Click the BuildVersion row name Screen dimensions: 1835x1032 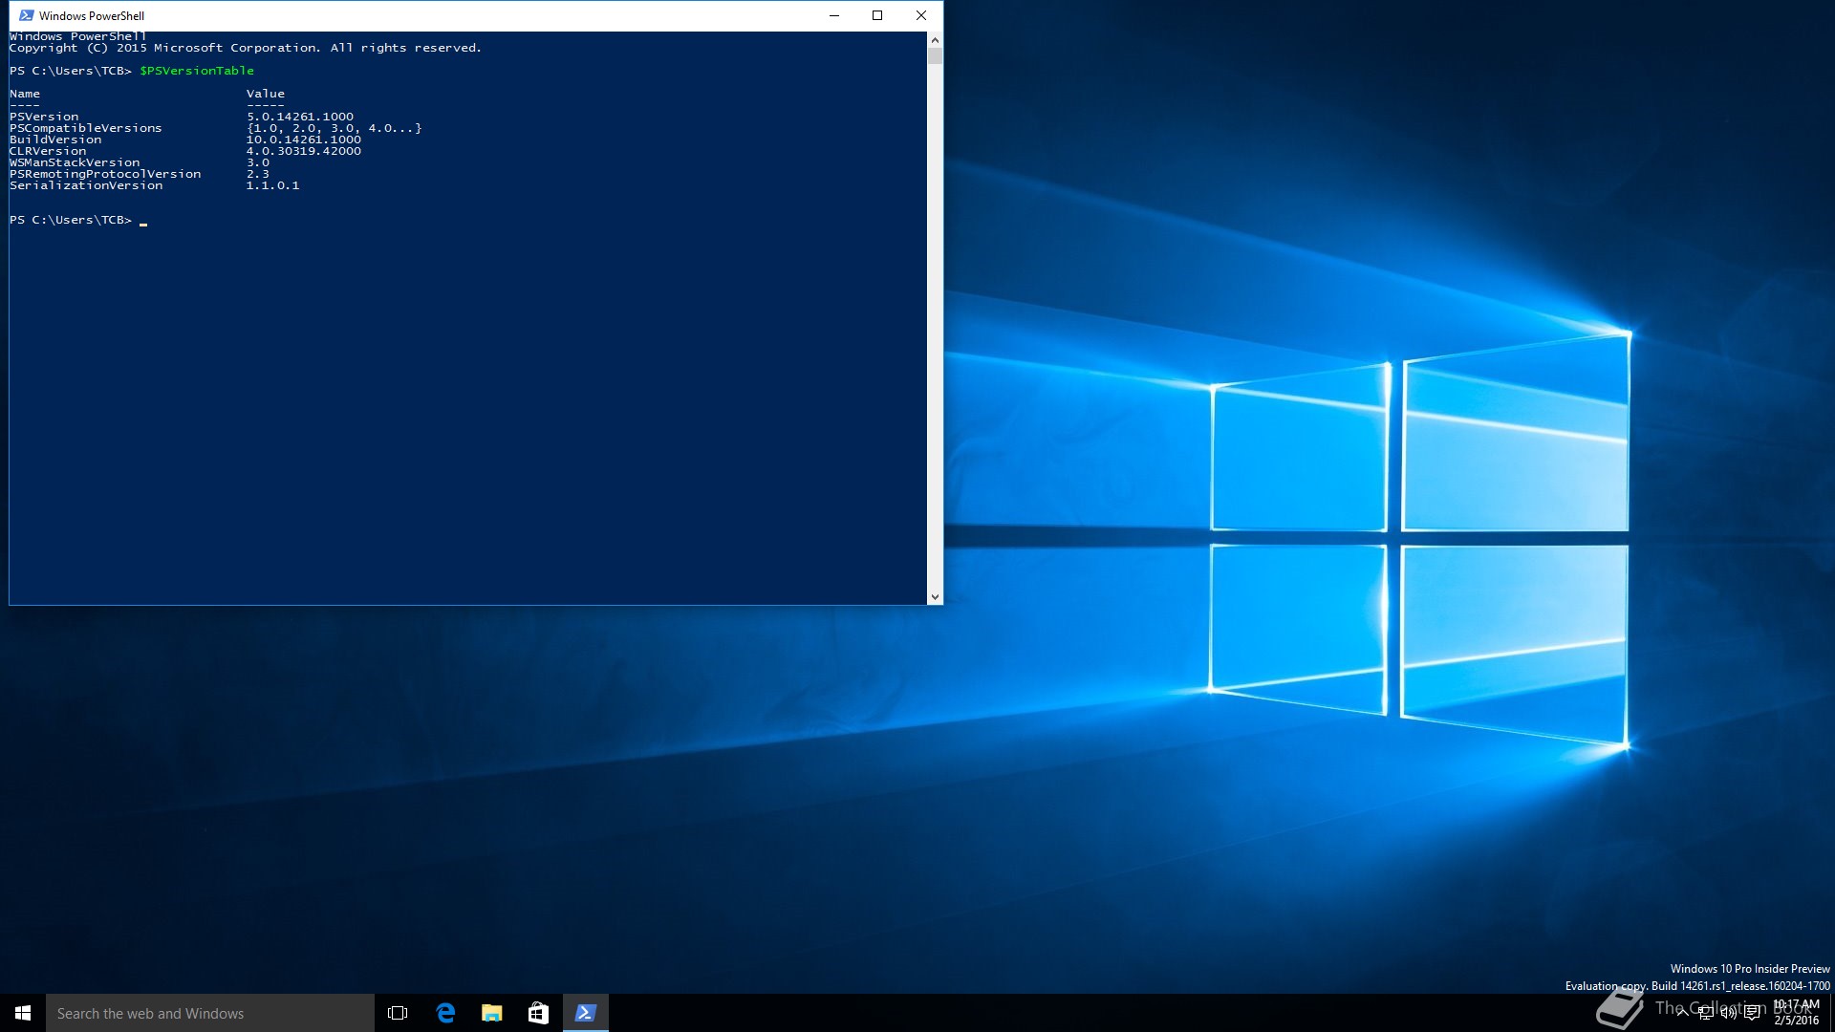pyautogui.click(x=55, y=140)
